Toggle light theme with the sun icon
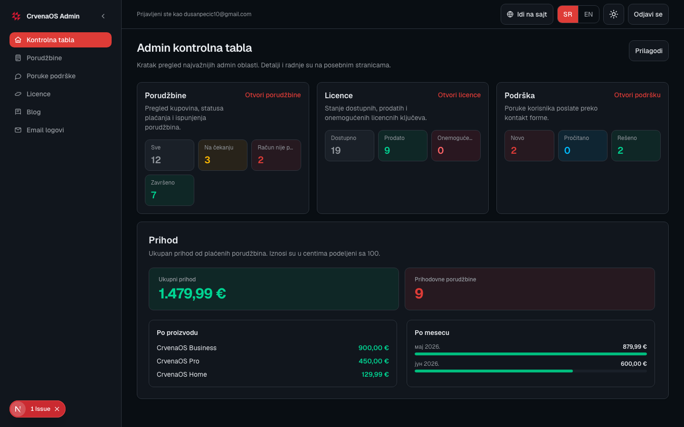 pyautogui.click(x=614, y=14)
